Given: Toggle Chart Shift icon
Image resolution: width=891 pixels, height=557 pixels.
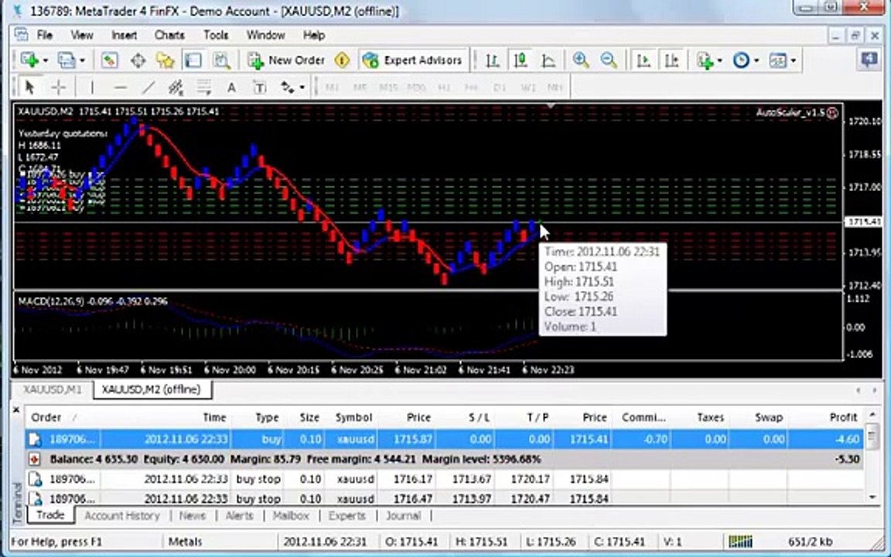Looking at the screenshot, I should [671, 60].
